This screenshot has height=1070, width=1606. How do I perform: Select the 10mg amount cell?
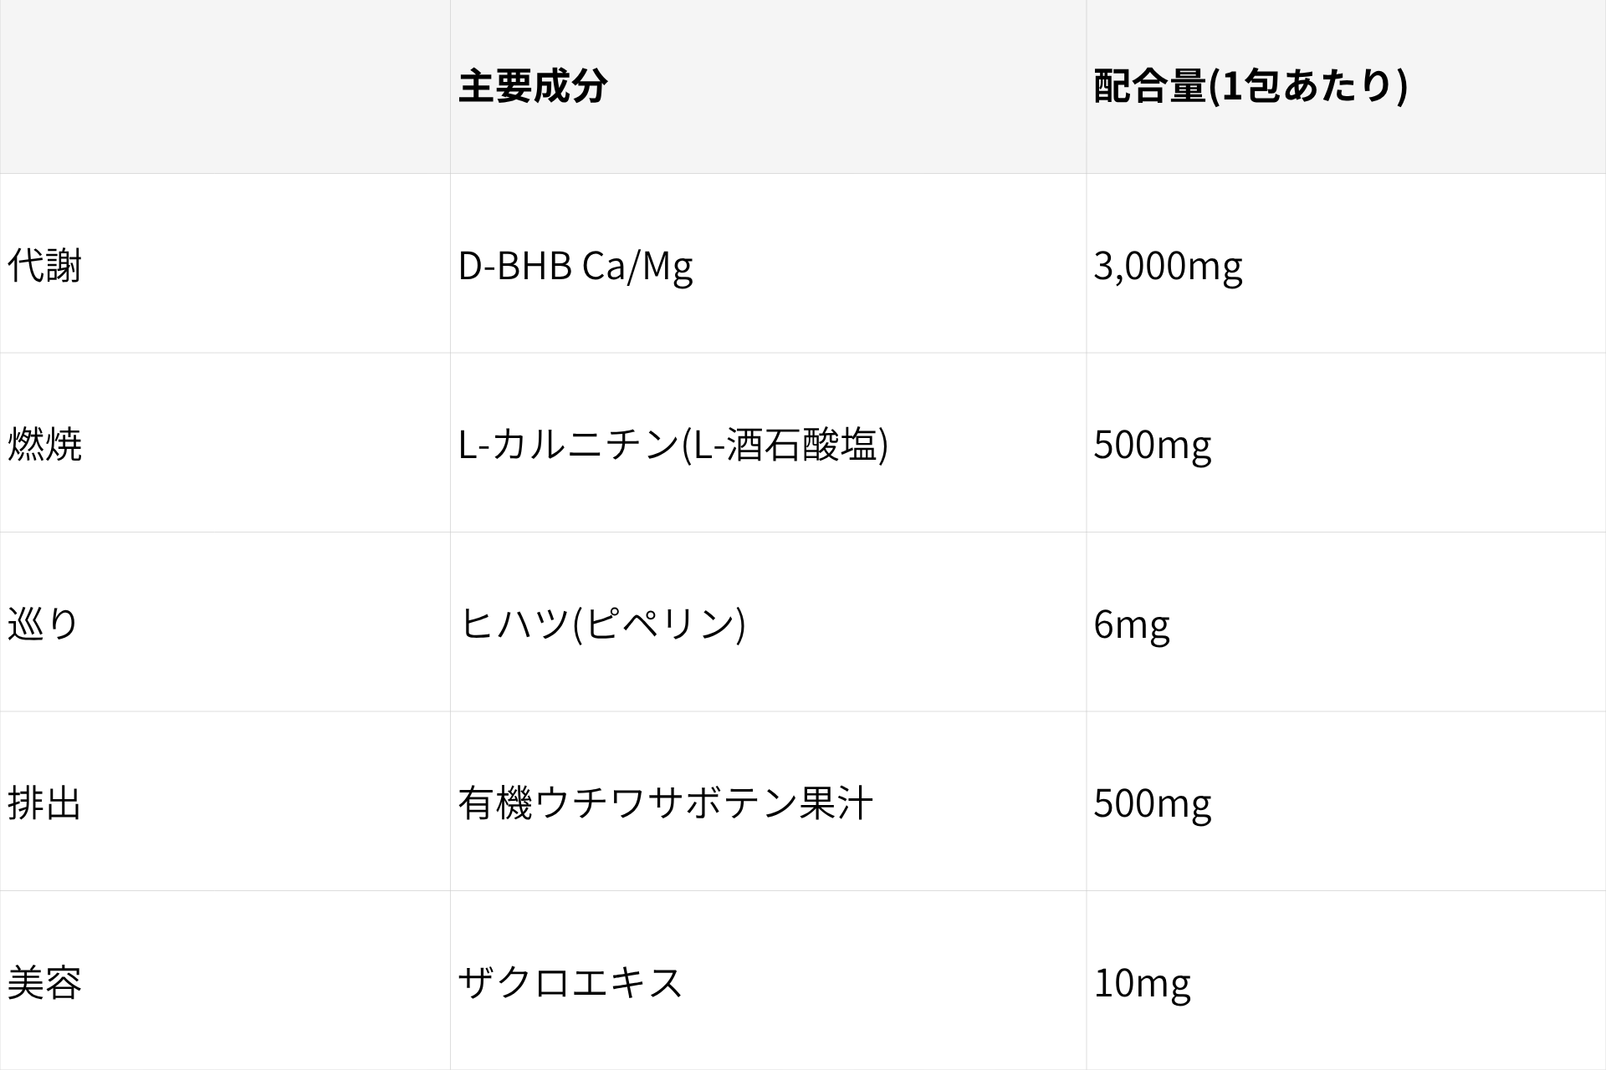click(x=1346, y=981)
